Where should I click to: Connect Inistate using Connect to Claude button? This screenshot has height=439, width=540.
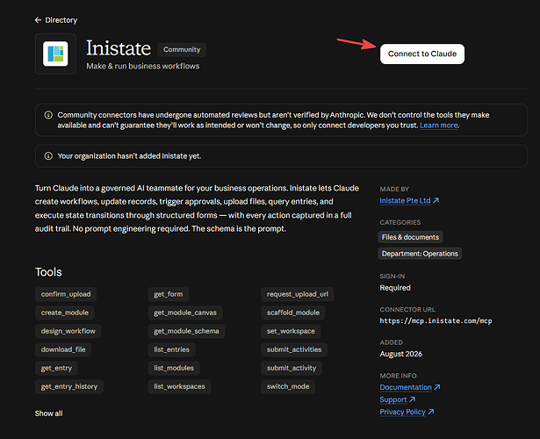point(422,54)
